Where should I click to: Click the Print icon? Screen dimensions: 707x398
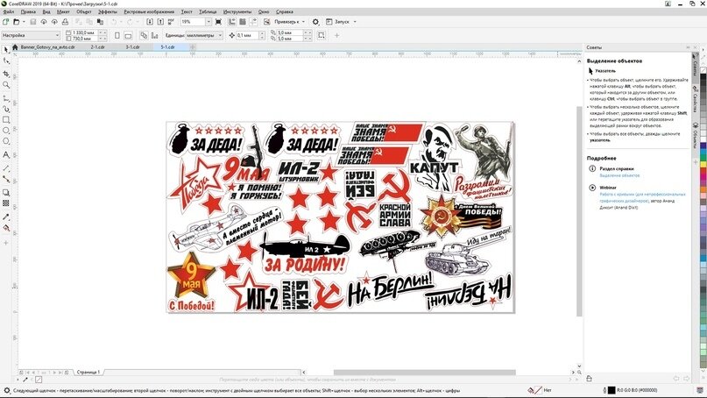pyautogui.click(x=65, y=22)
